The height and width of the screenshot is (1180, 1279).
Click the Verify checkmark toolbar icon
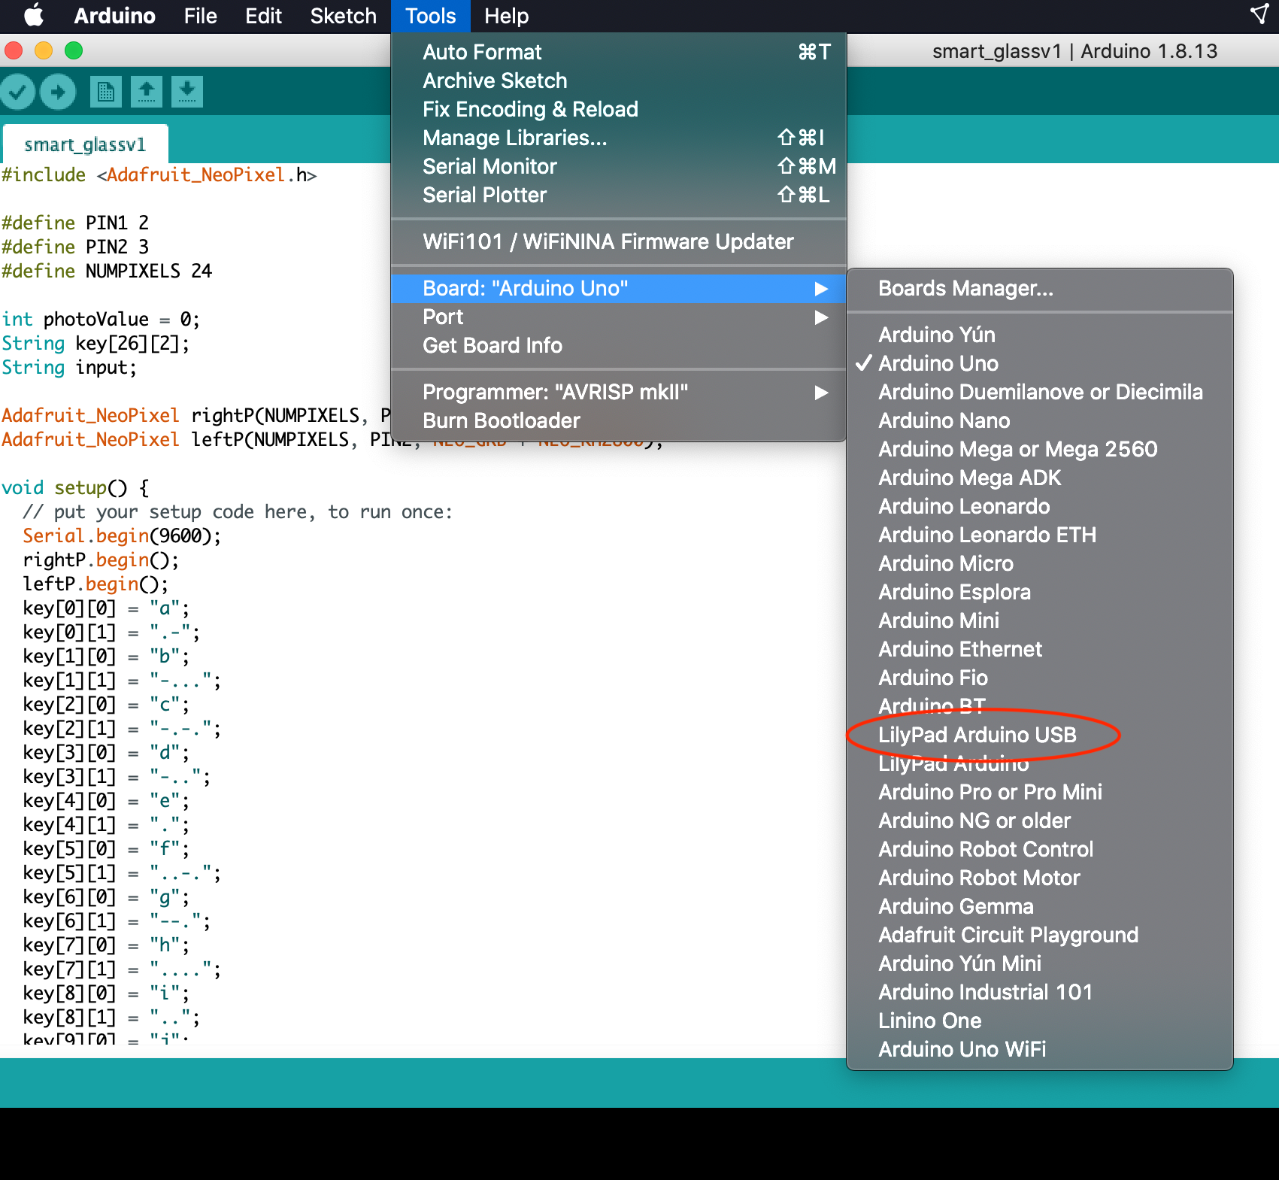click(x=18, y=92)
